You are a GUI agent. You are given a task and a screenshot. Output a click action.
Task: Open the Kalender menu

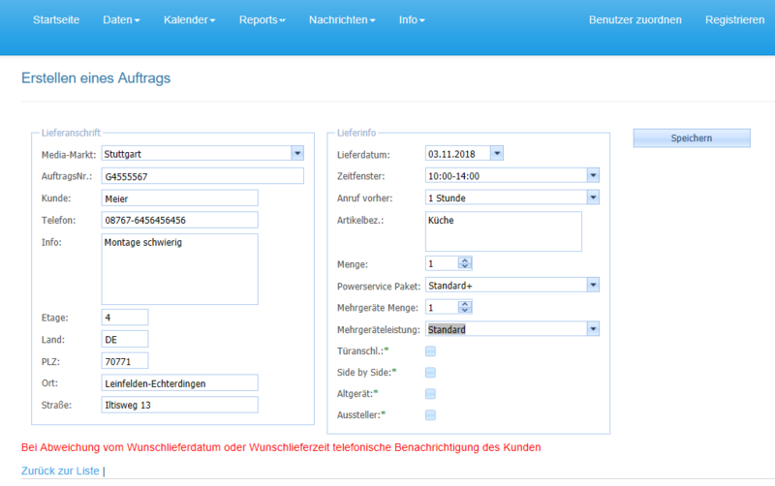(x=189, y=20)
